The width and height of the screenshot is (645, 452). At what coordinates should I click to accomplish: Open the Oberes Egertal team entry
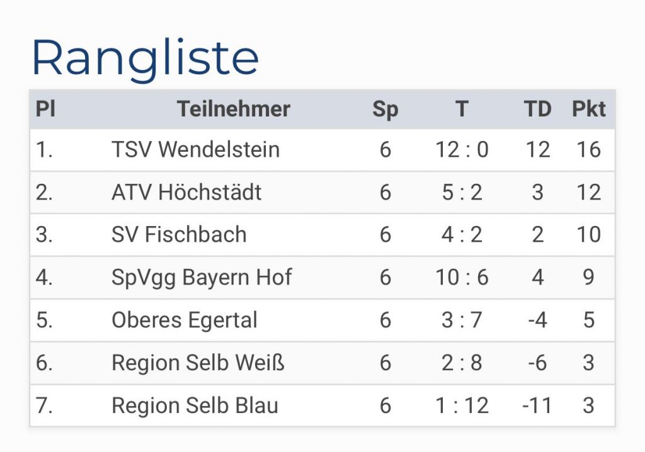coord(185,320)
